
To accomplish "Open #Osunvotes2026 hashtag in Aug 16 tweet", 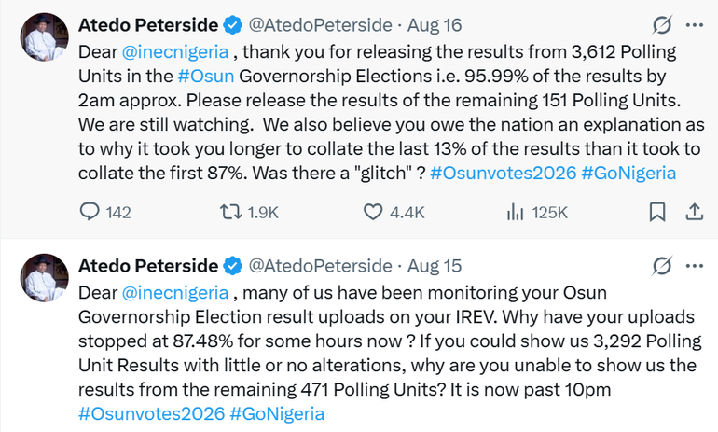I will coord(503,174).
